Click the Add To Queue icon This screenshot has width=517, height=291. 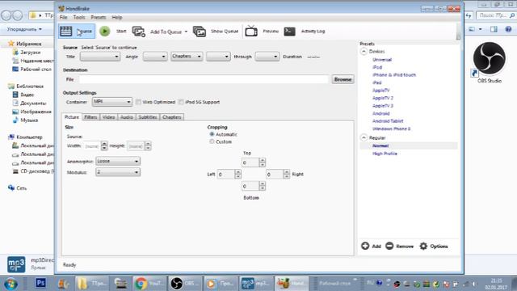pyautogui.click(x=138, y=32)
